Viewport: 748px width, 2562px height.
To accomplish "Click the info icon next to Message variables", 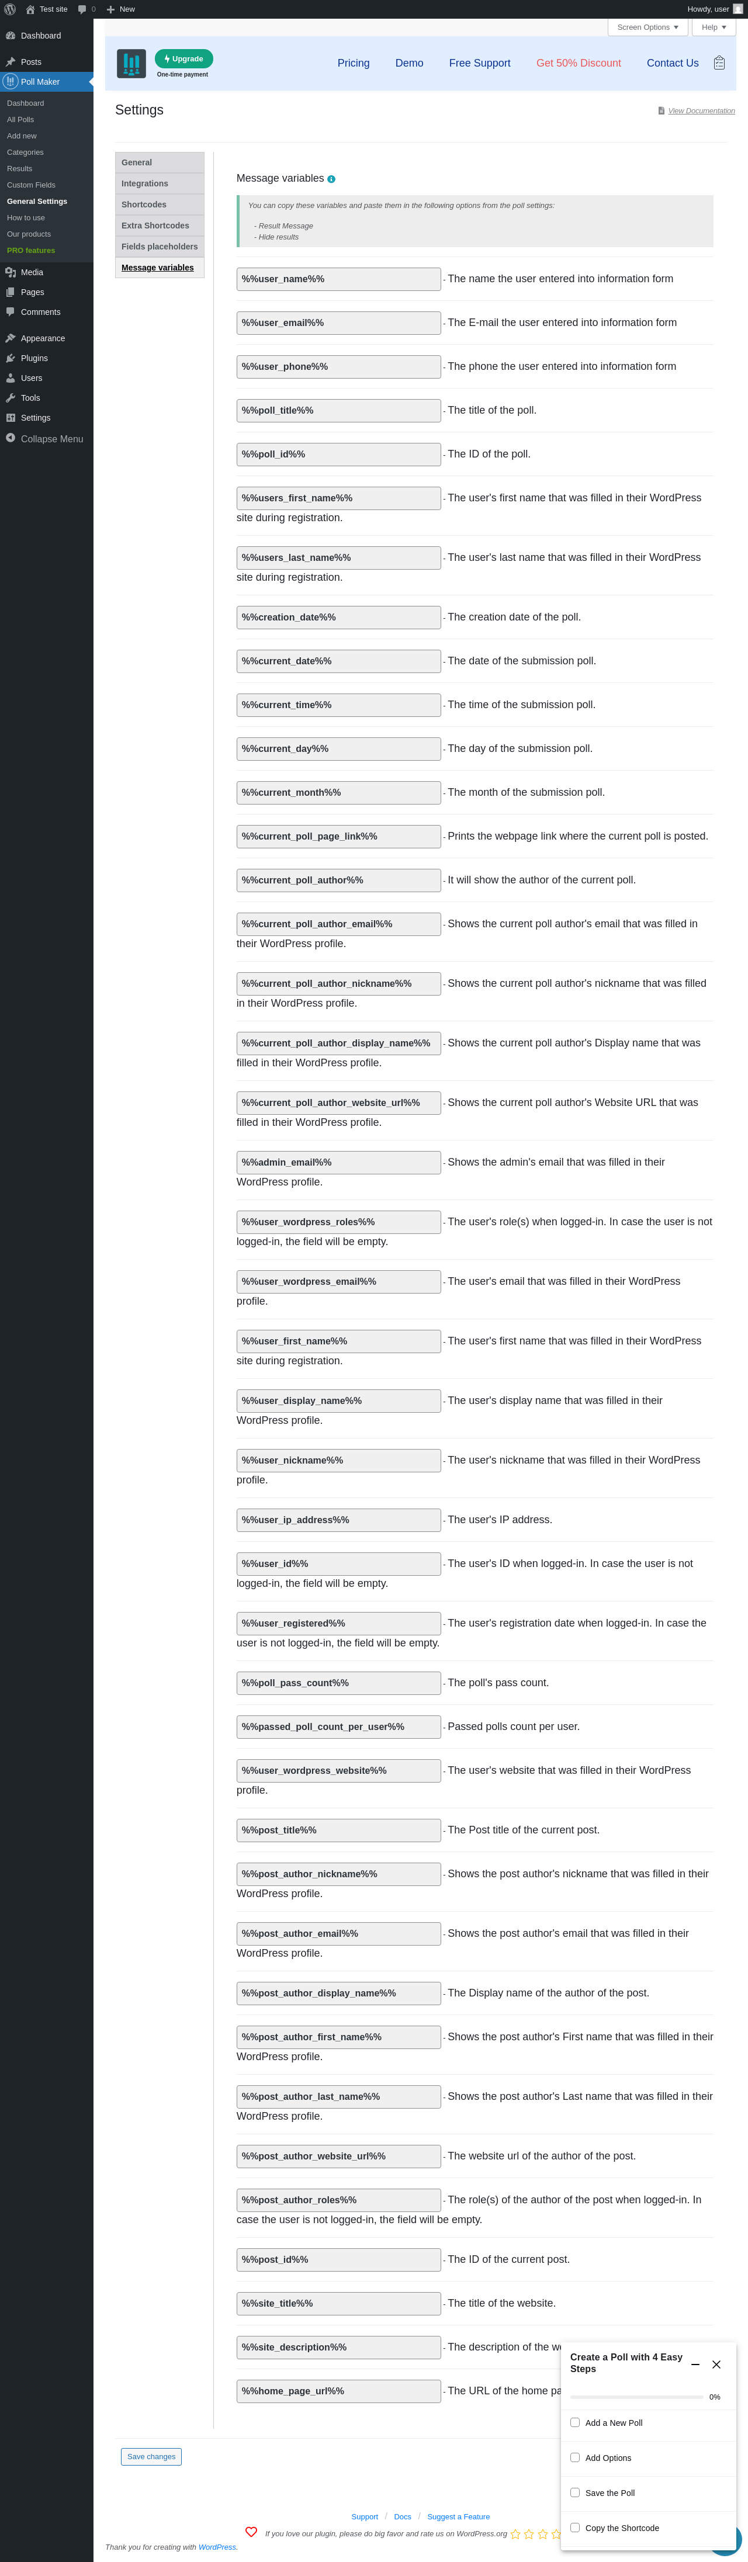I will tap(331, 179).
